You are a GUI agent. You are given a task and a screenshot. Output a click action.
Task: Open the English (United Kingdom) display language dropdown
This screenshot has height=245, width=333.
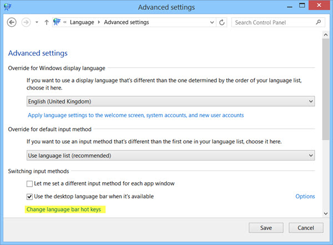tap(170, 102)
